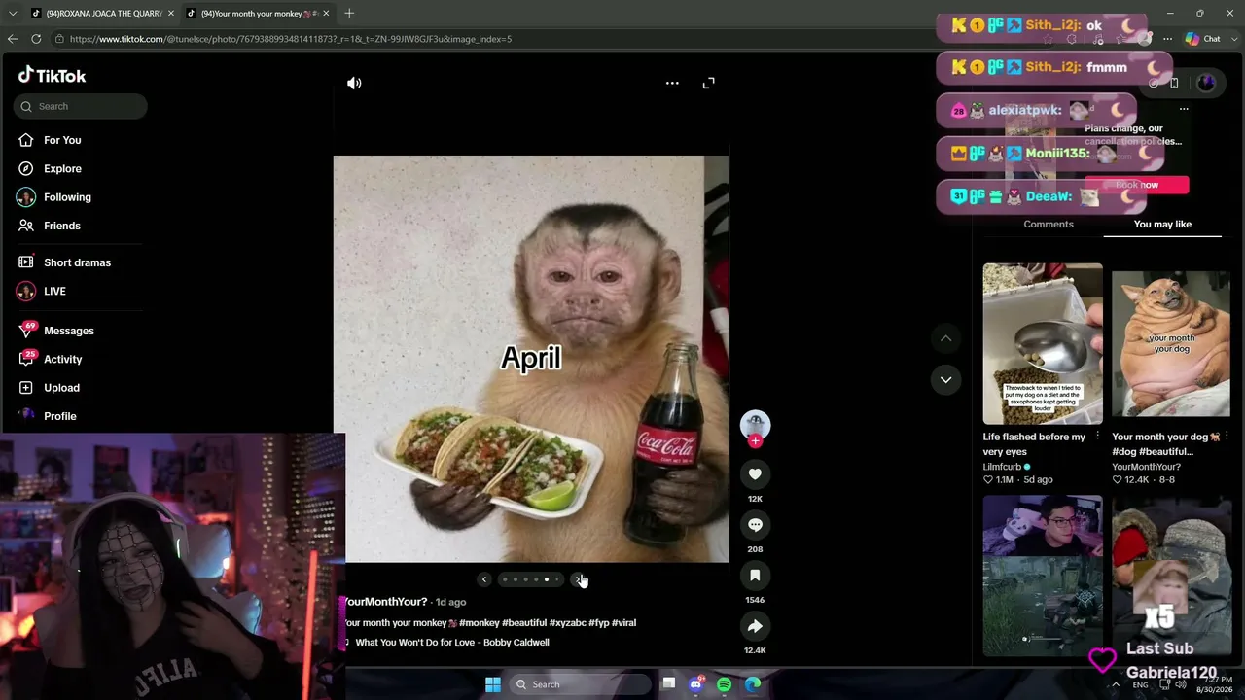
Task: Switch to the Comments tab
Action: pyautogui.click(x=1049, y=225)
